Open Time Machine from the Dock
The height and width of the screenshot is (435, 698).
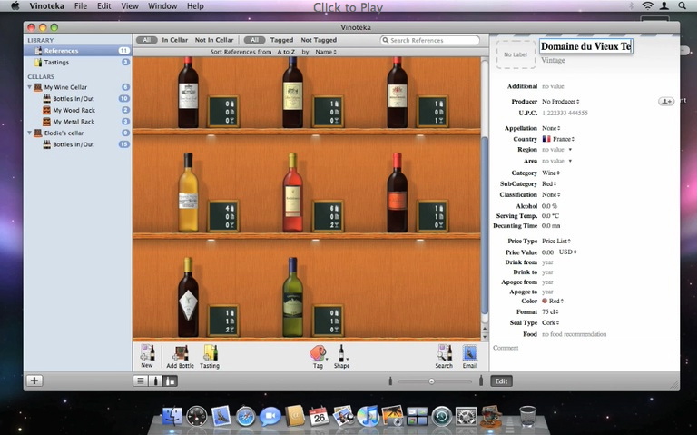click(442, 417)
